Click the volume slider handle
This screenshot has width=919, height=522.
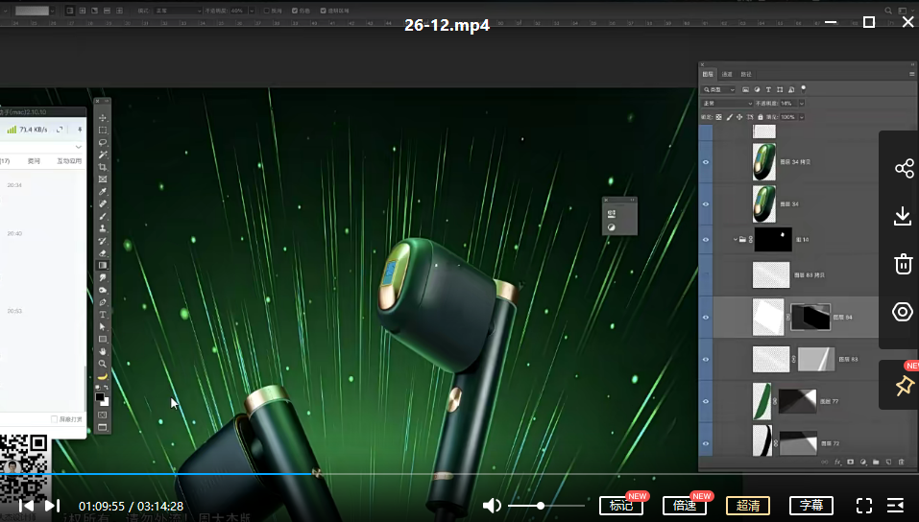point(541,506)
